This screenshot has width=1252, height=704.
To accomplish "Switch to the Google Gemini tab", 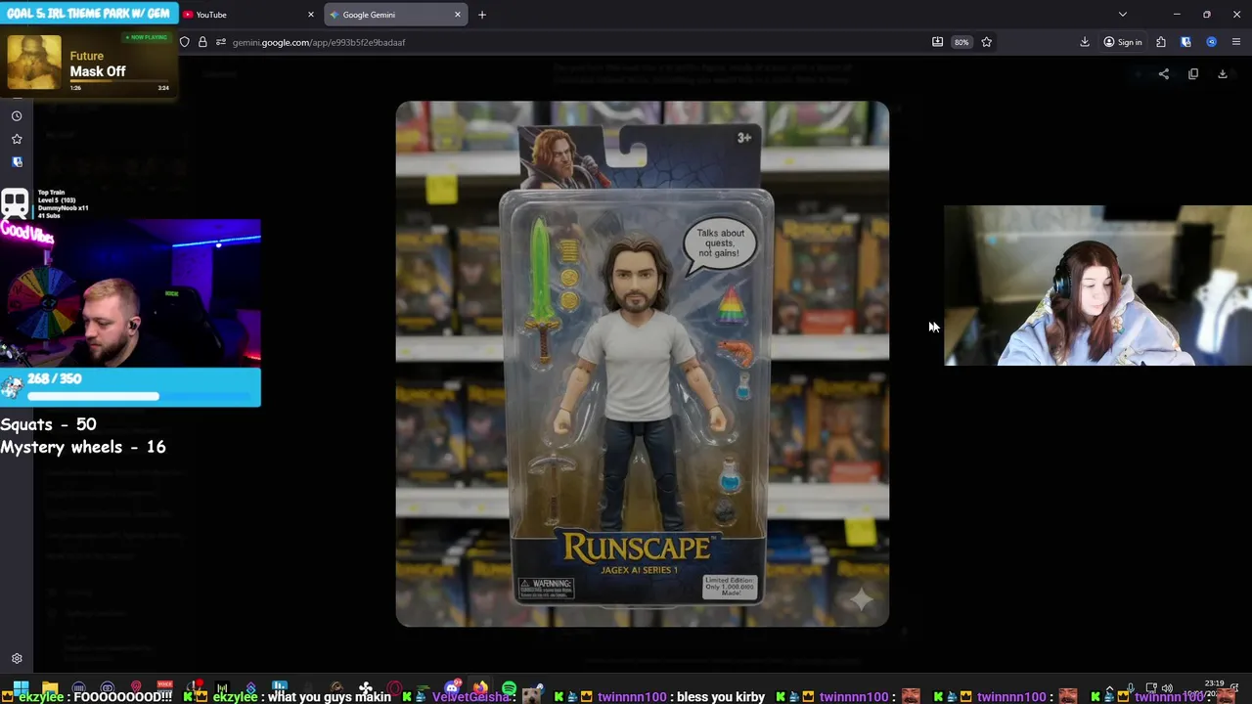I will [x=394, y=15].
